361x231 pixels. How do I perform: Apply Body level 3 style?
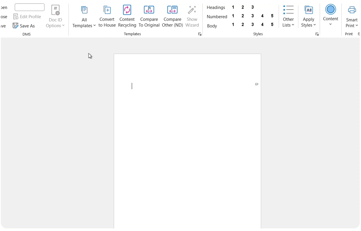[x=253, y=25]
